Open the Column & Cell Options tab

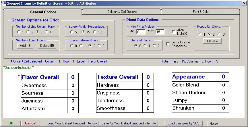[x=122, y=12]
